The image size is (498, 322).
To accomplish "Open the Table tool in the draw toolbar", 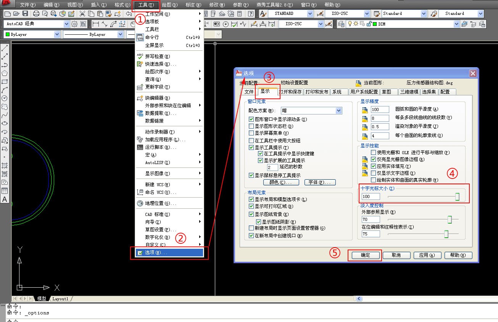I will [x=5, y=191].
